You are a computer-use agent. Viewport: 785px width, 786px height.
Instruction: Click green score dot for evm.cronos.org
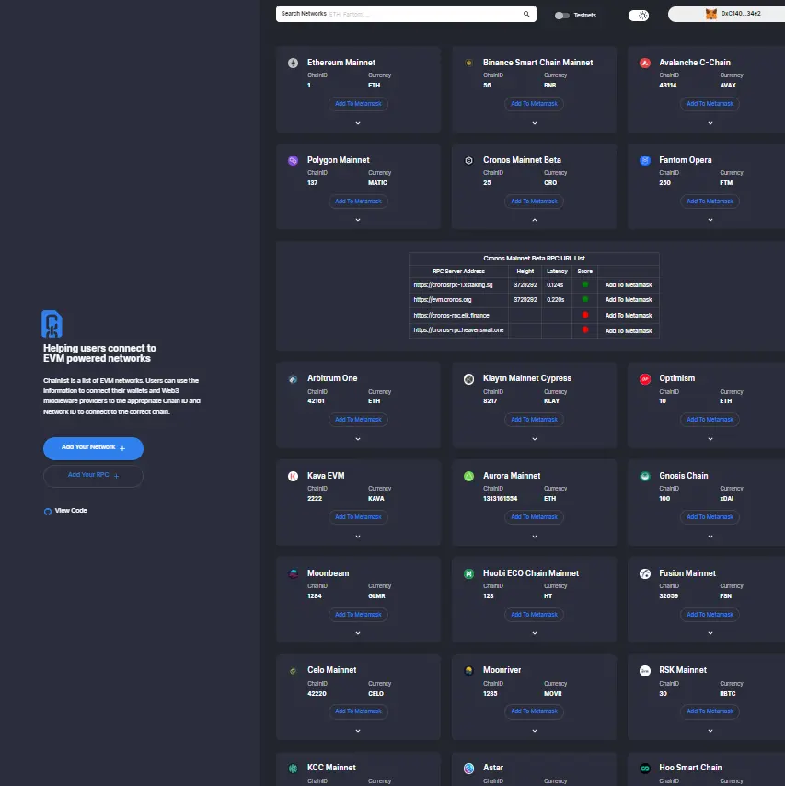click(x=585, y=299)
